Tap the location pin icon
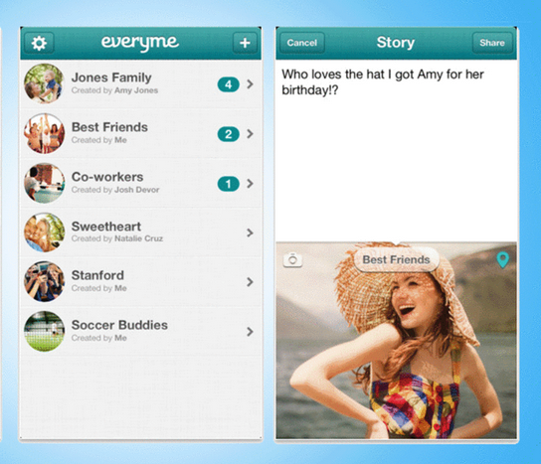541x464 pixels. 502,259
